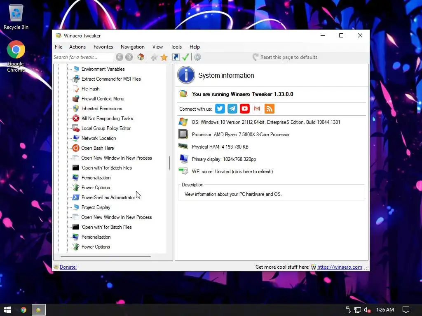Click the 'You are running Winaero Tweaker 1.33.0.0' text
This screenshot has height=316, width=422.
pos(242,94)
